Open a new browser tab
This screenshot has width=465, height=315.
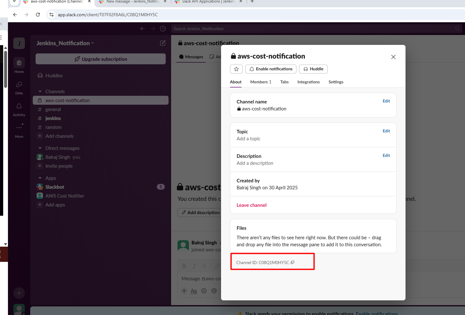point(252,2)
